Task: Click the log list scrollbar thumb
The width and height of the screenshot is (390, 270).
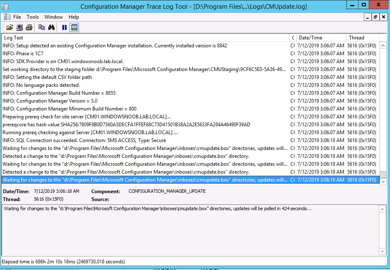Action: (383, 174)
